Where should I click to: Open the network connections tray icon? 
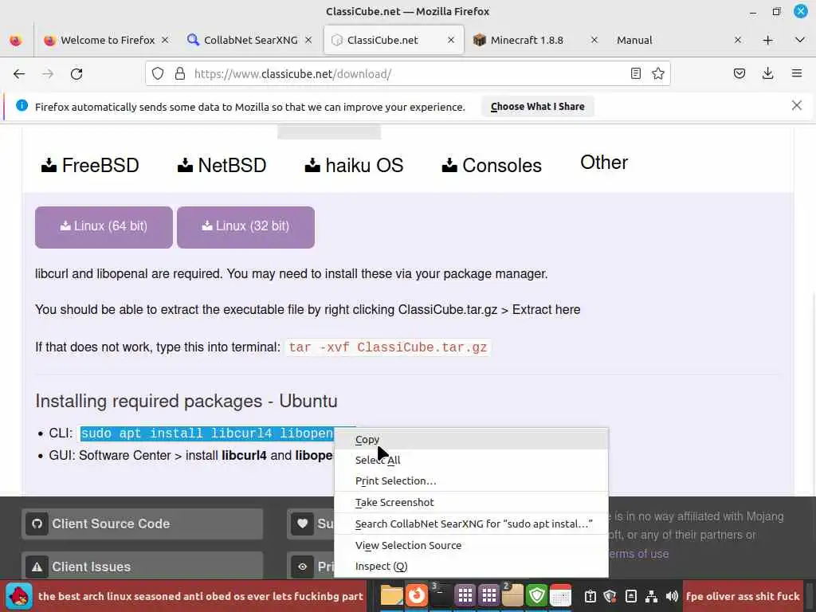pyautogui.click(x=651, y=596)
